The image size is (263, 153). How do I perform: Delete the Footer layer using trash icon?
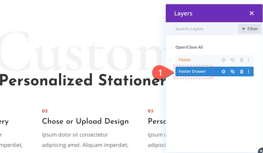pos(241,60)
